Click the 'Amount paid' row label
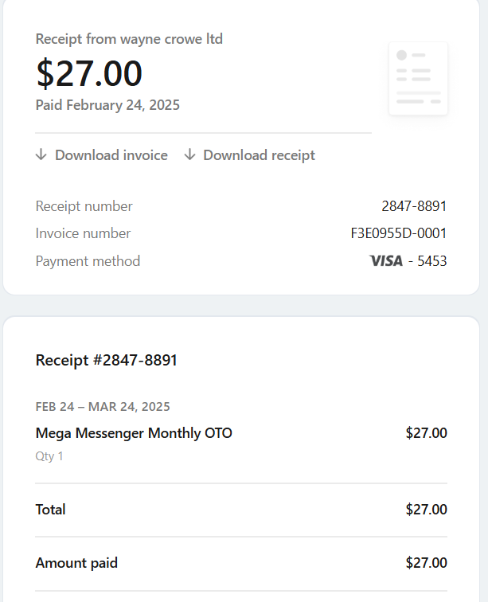This screenshot has height=602, width=488. coord(76,563)
